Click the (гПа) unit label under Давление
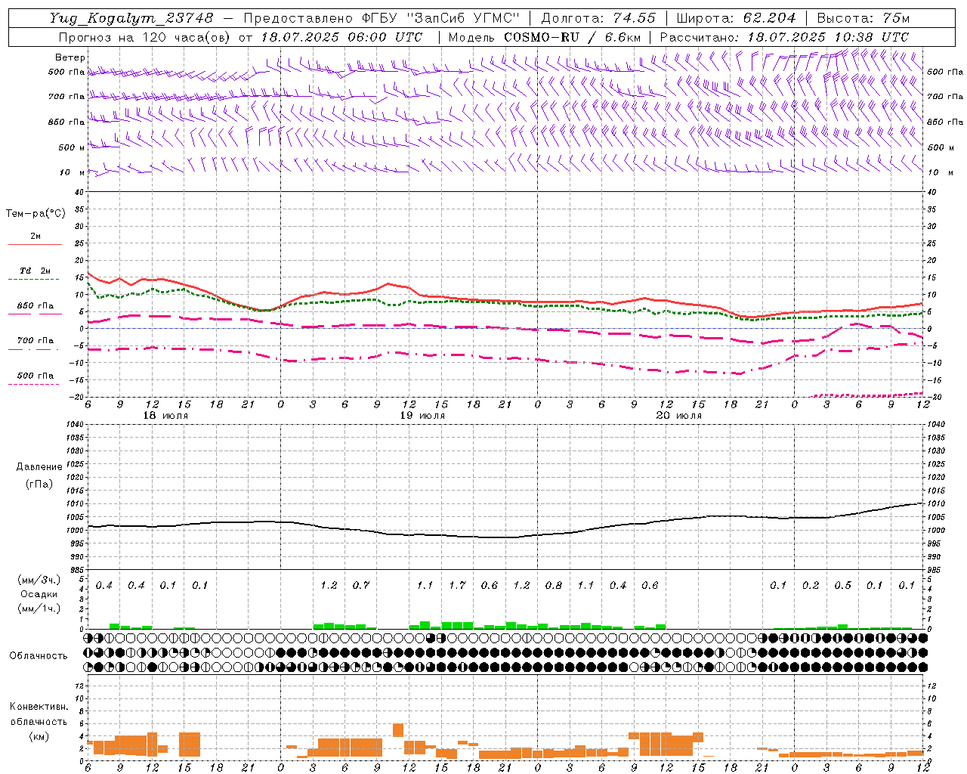The image size is (967, 774). [39, 485]
